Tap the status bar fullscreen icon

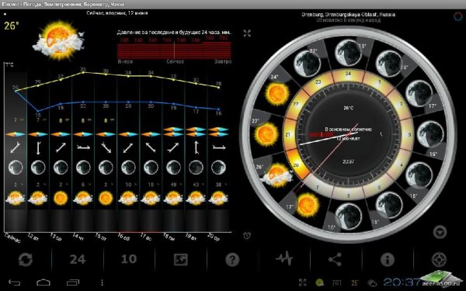click(303, 282)
